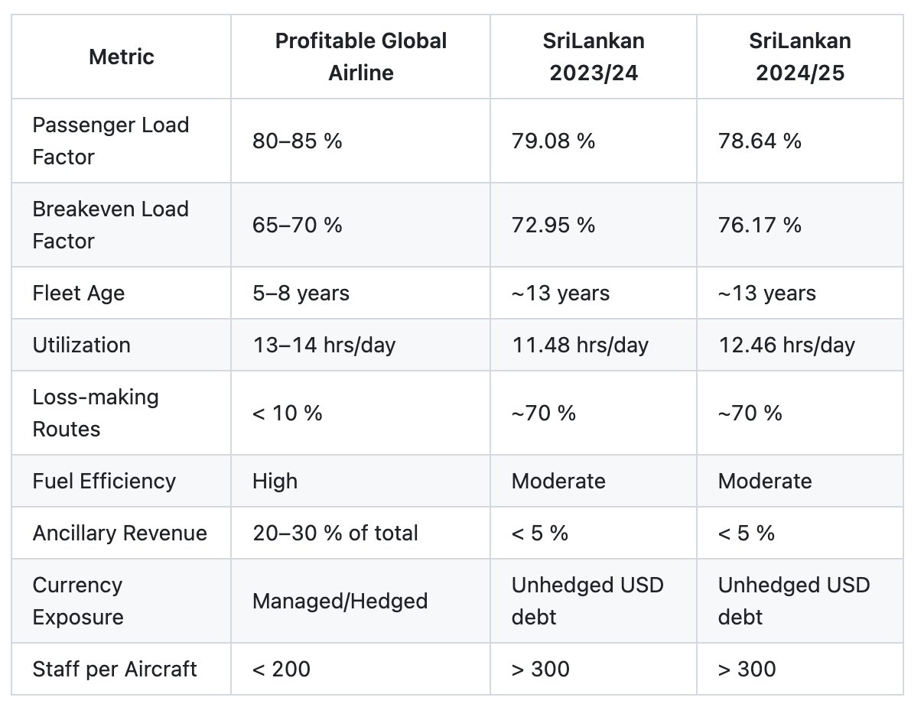Click the < 10 % loss-making cell
924x720 pixels.
tap(287, 413)
